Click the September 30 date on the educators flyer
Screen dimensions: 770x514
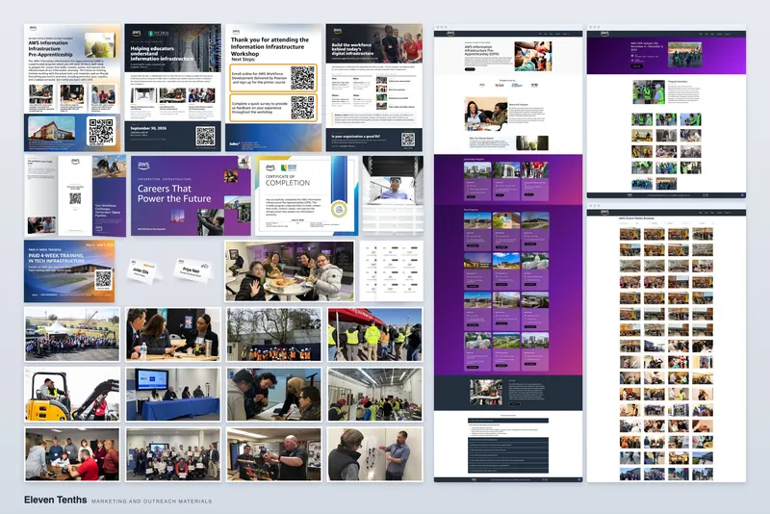pos(148,128)
